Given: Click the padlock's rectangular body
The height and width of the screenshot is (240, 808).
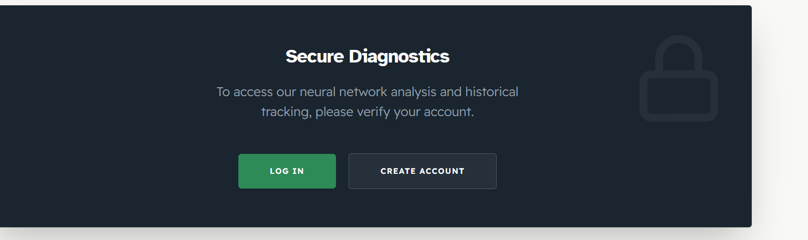Looking at the screenshot, I should pos(678,96).
